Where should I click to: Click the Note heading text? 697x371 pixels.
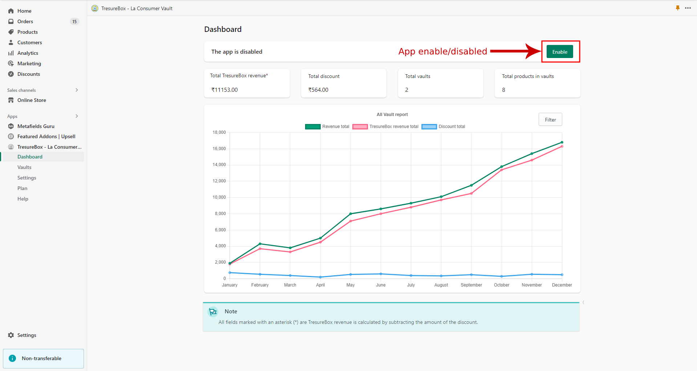[x=231, y=312]
